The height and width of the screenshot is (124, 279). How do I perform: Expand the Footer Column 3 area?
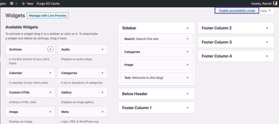click(267, 42)
